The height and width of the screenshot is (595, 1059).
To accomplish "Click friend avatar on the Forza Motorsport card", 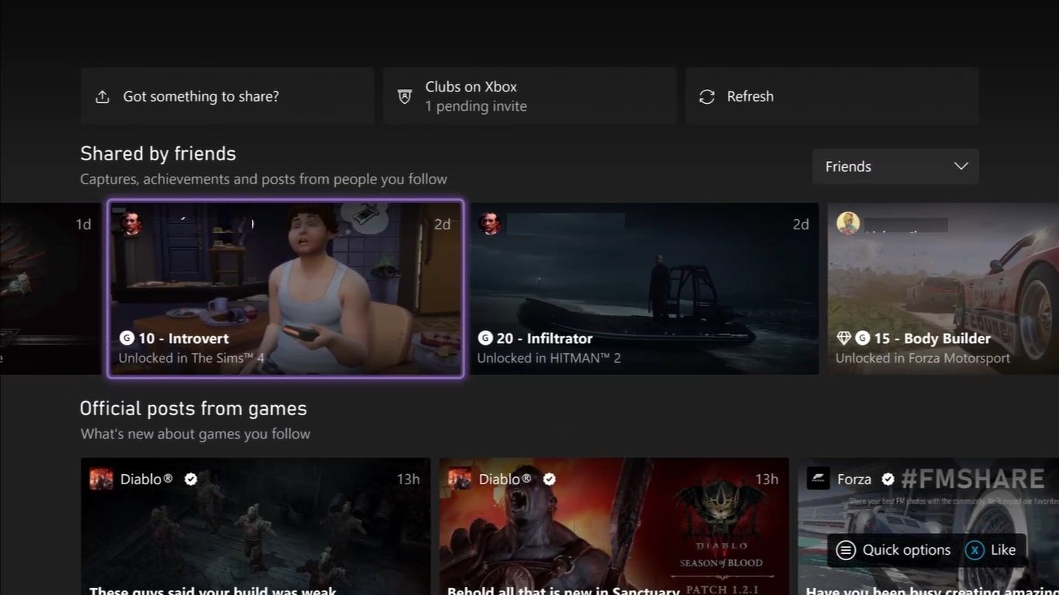I will [x=848, y=223].
